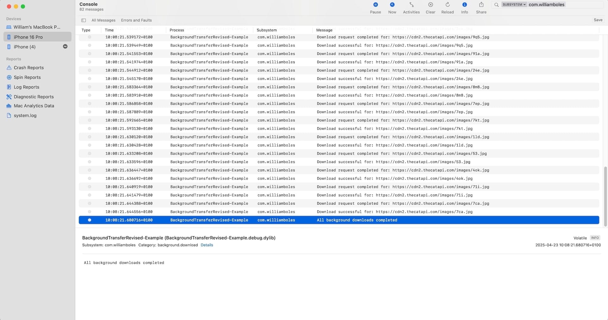
Task: Click the Save search button
Action: [x=598, y=20]
